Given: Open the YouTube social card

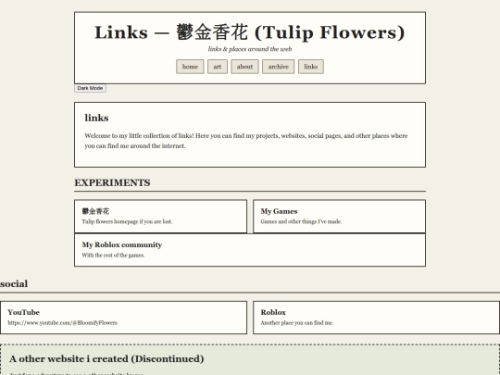Looking at the screenshot, I should (x=123, y=318).
